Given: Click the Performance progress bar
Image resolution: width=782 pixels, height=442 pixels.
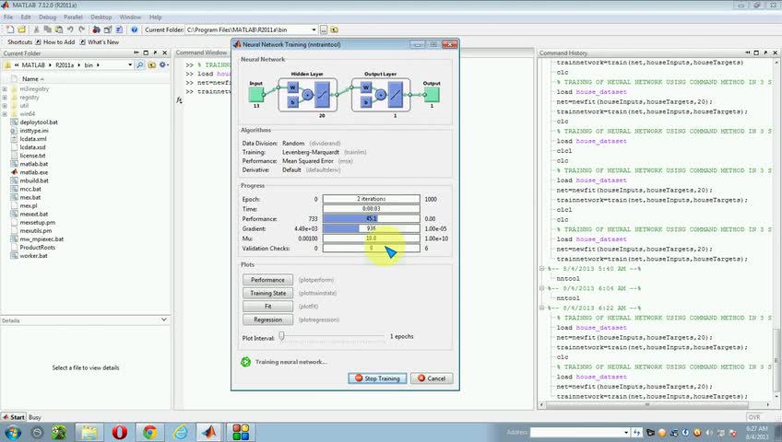Looking at the screenshot, I should tap(371, 218).
